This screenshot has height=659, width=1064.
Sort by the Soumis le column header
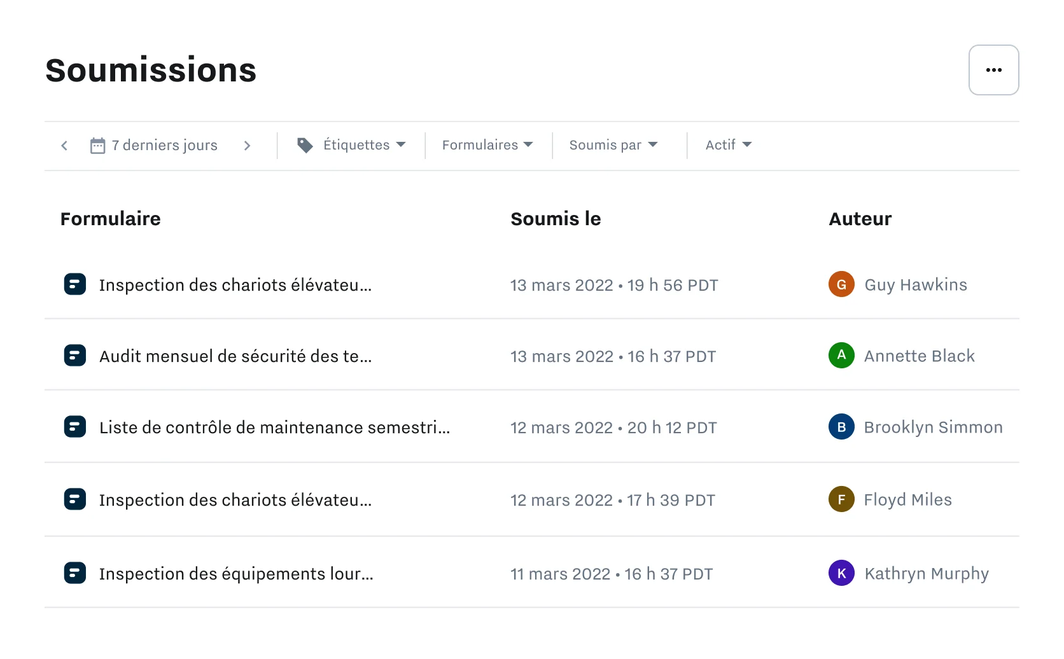pyautogui.click(x=556, y=218)
